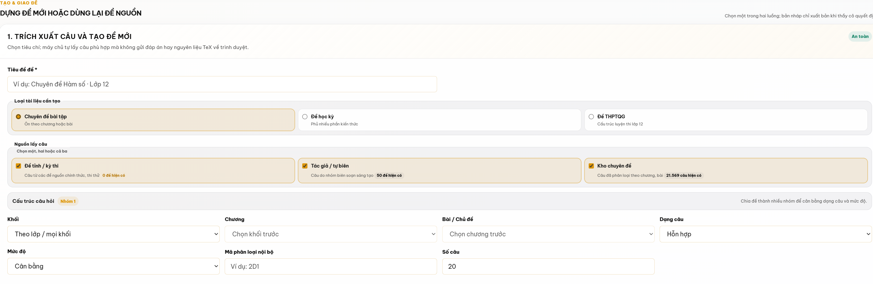Click the hint Chọn một, hai hoặc cả ba

[x=42, y=151]
